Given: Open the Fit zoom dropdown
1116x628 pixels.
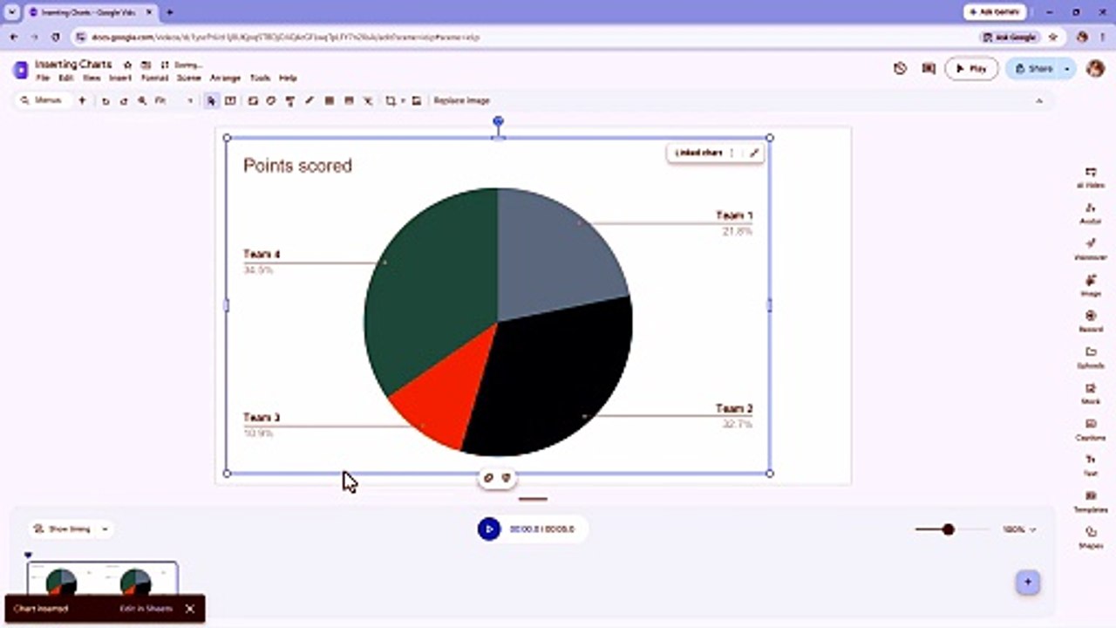Looking at the screenshot, I should 174,101.
